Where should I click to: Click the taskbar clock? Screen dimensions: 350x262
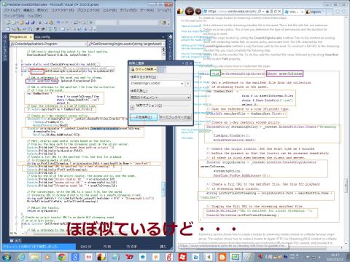(335, 257)
